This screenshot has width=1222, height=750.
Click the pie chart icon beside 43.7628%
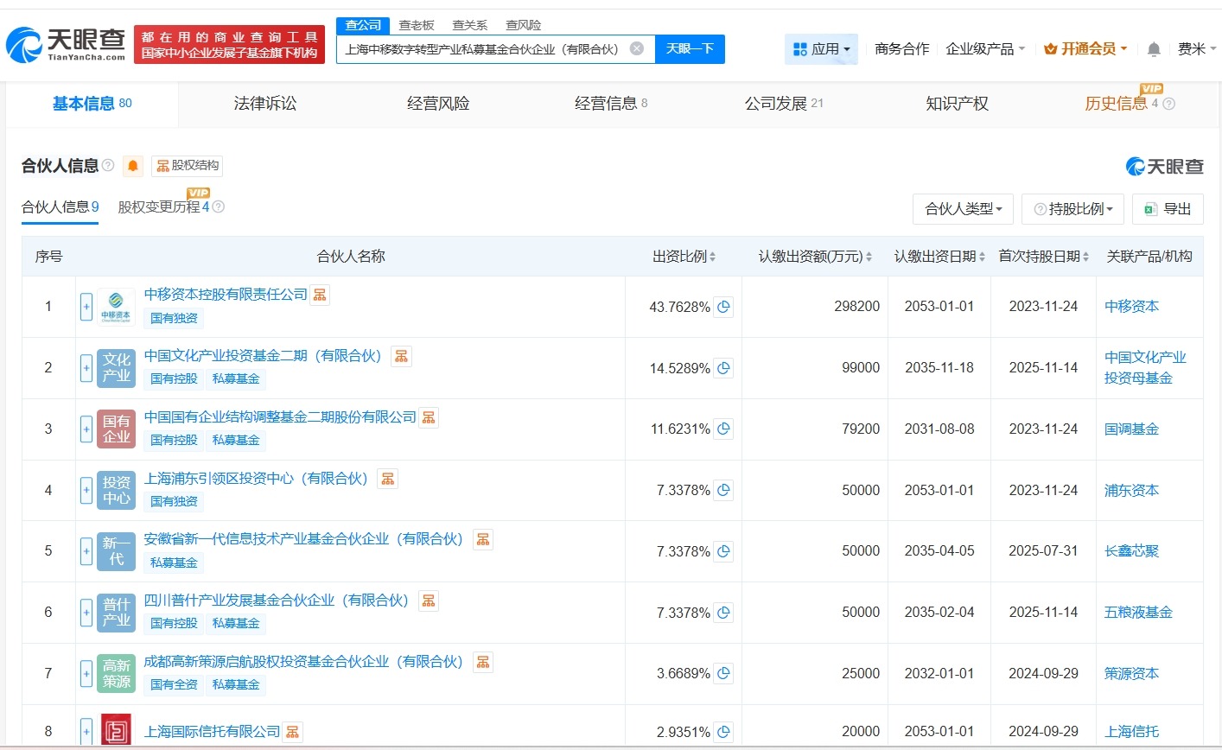point(724,306)
